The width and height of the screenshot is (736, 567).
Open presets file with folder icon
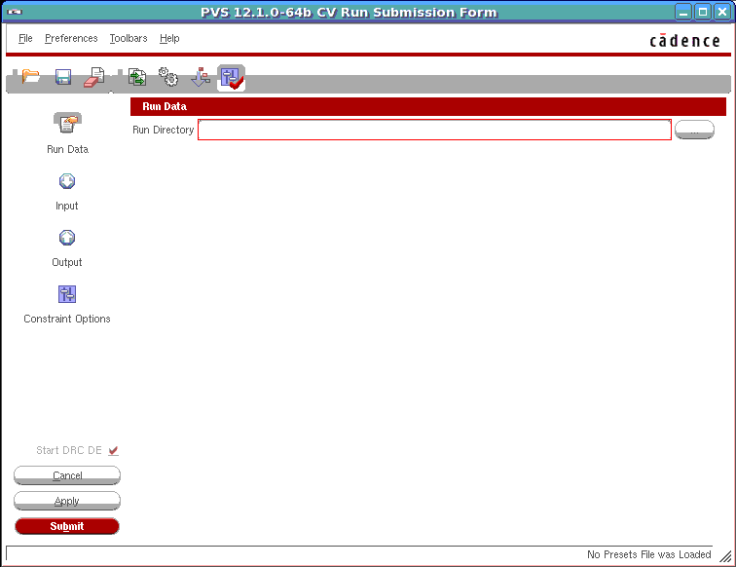pos(30,76)
